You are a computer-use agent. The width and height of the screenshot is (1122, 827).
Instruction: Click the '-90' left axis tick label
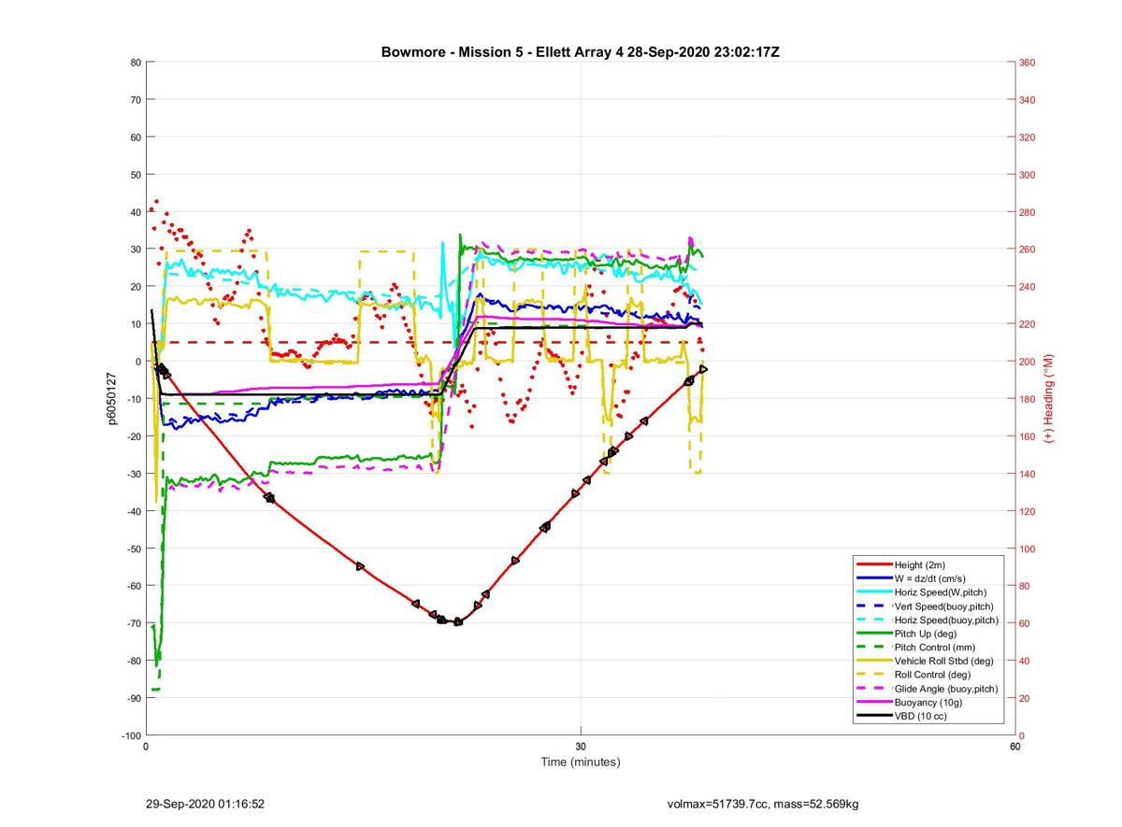pyautogui.click(x=134, y=698)
